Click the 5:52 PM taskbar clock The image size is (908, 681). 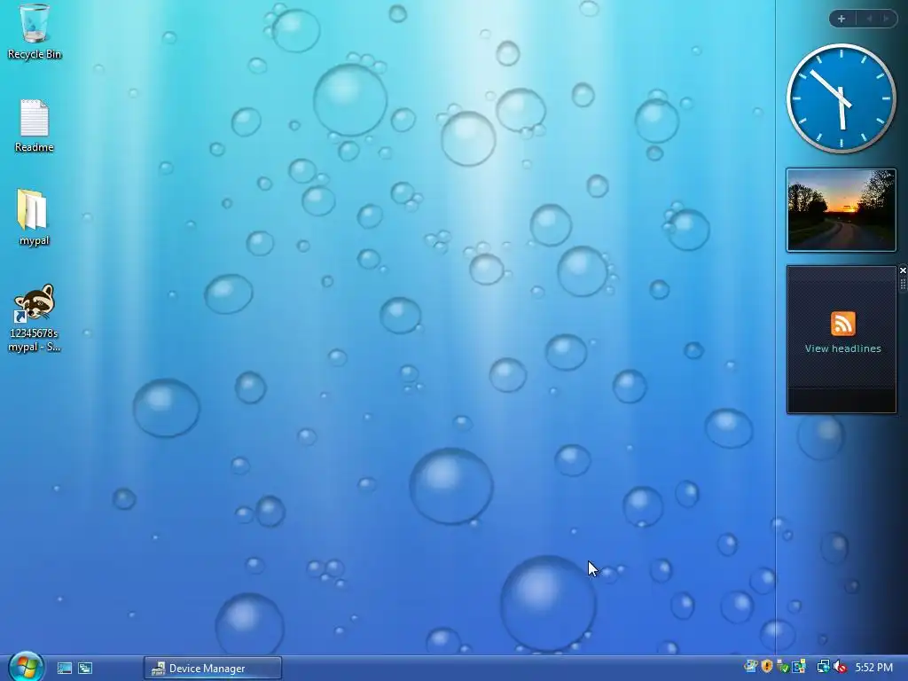click(x=873, y=667)
